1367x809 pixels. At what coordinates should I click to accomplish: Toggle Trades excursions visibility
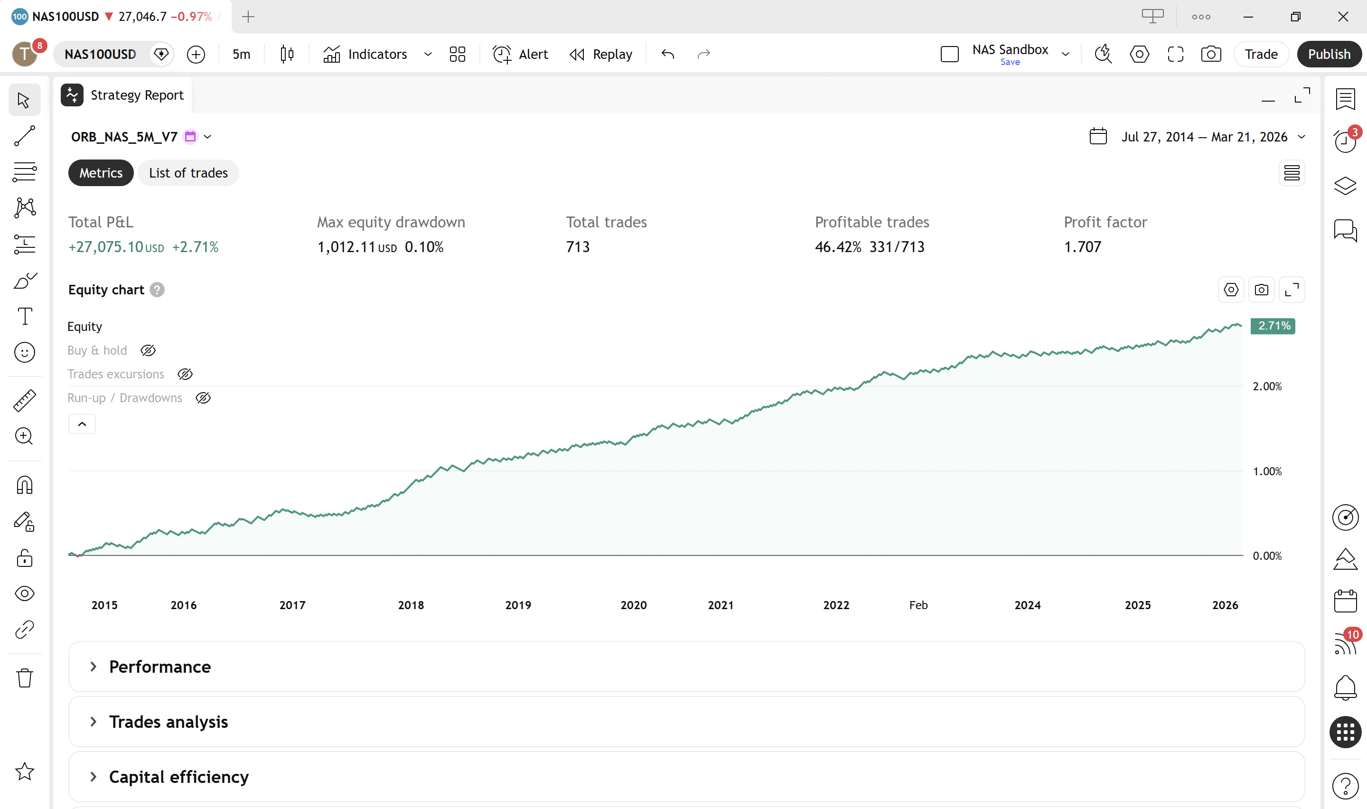[185, 374]
